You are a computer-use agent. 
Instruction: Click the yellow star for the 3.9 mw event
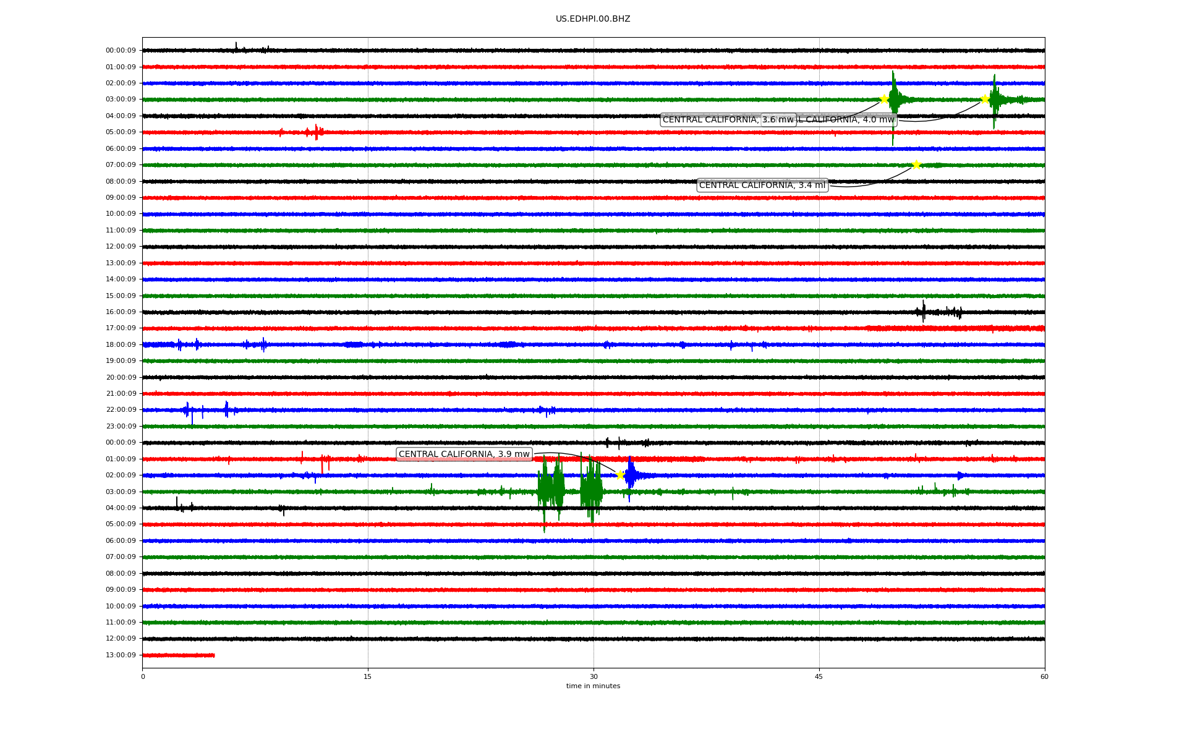coord(620,475)
